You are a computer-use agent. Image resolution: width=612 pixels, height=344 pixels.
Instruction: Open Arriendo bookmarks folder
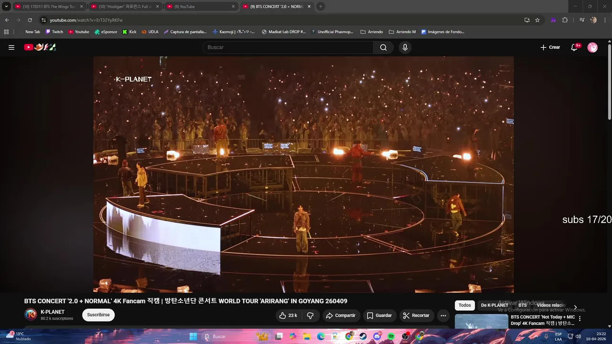372,32
